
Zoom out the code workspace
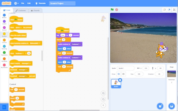coord(103,99)
